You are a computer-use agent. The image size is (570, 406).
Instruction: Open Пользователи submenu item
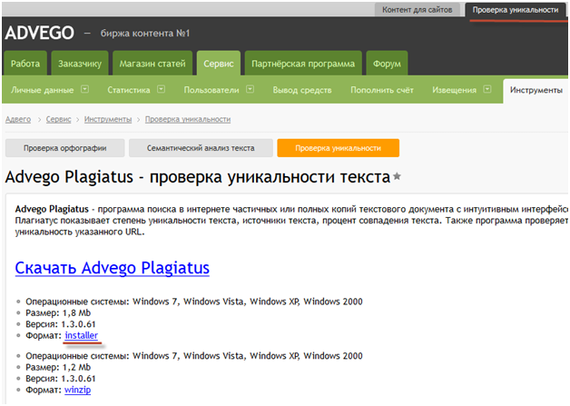(x=211, y=90)
